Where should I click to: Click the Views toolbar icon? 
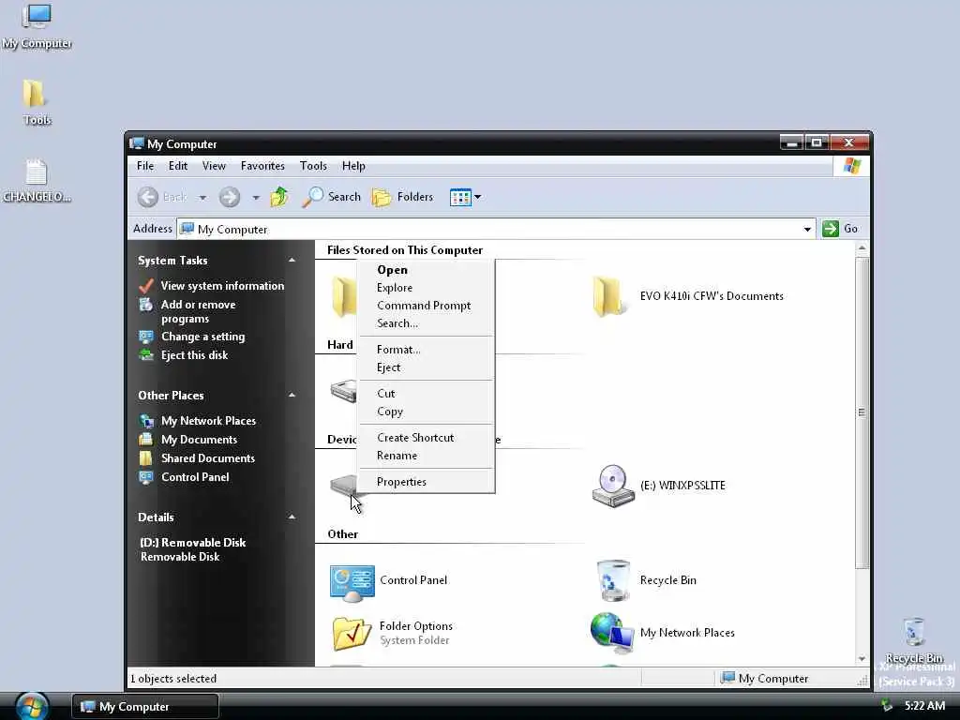tap(459, 197)
